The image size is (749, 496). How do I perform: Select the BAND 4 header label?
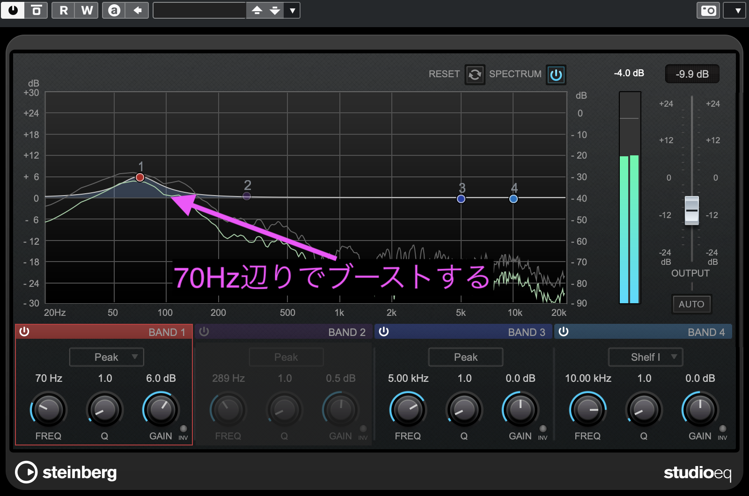[x=706, y=332]
